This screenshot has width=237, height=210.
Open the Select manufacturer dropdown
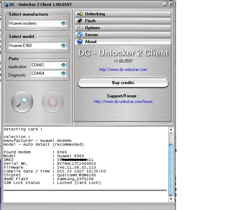click(x=63, y=23)
